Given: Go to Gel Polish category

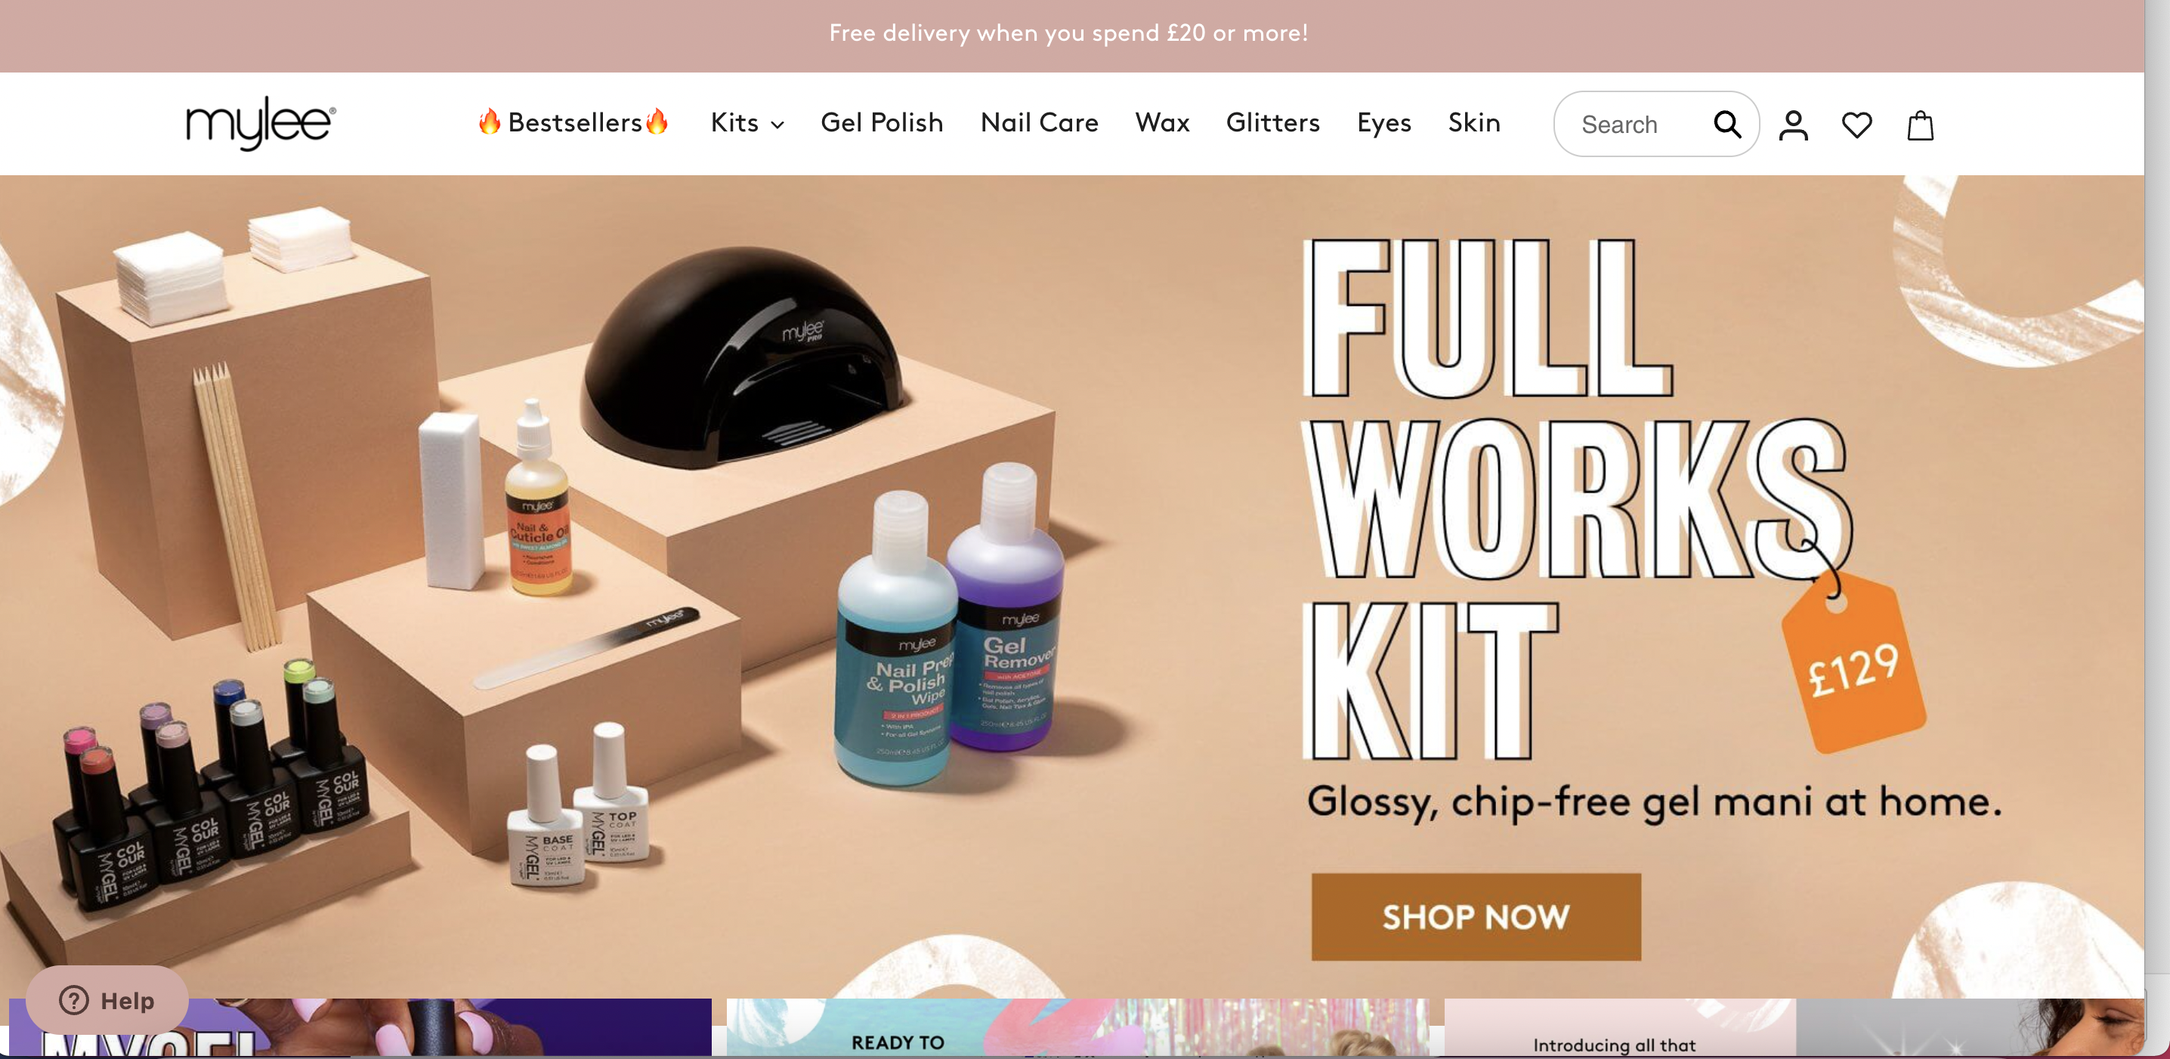Looking at the screenshot, I should pos(882,122).
